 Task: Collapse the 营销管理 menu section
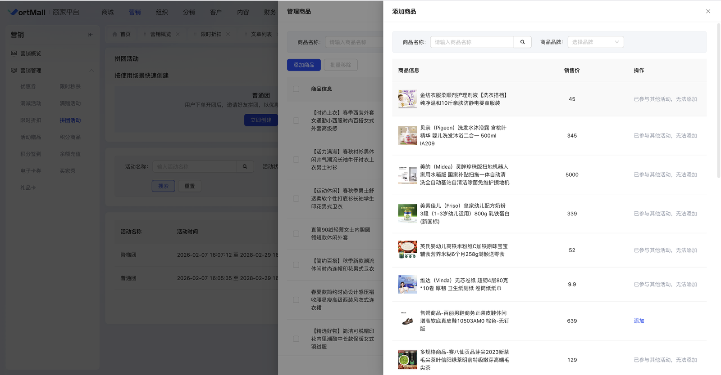point(91,71)
